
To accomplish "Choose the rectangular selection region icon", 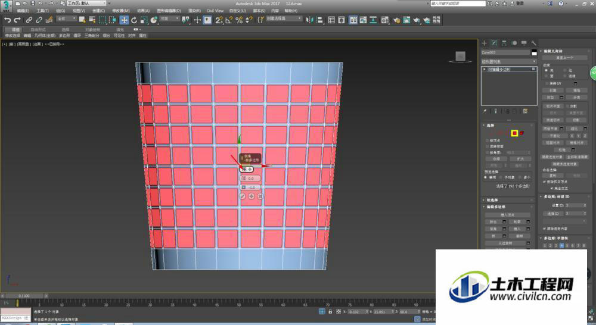I will (103, 20).
